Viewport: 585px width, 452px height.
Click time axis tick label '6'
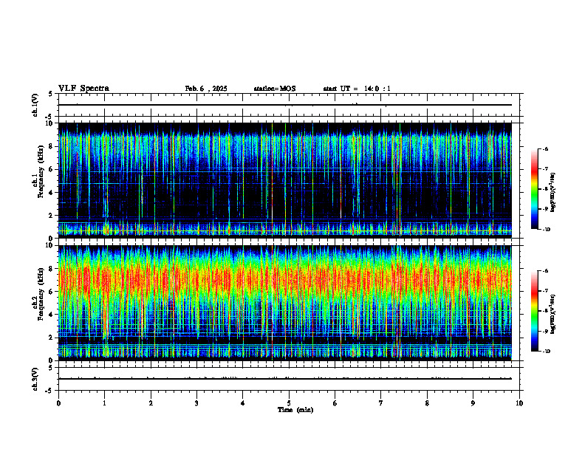coord(335,403)
